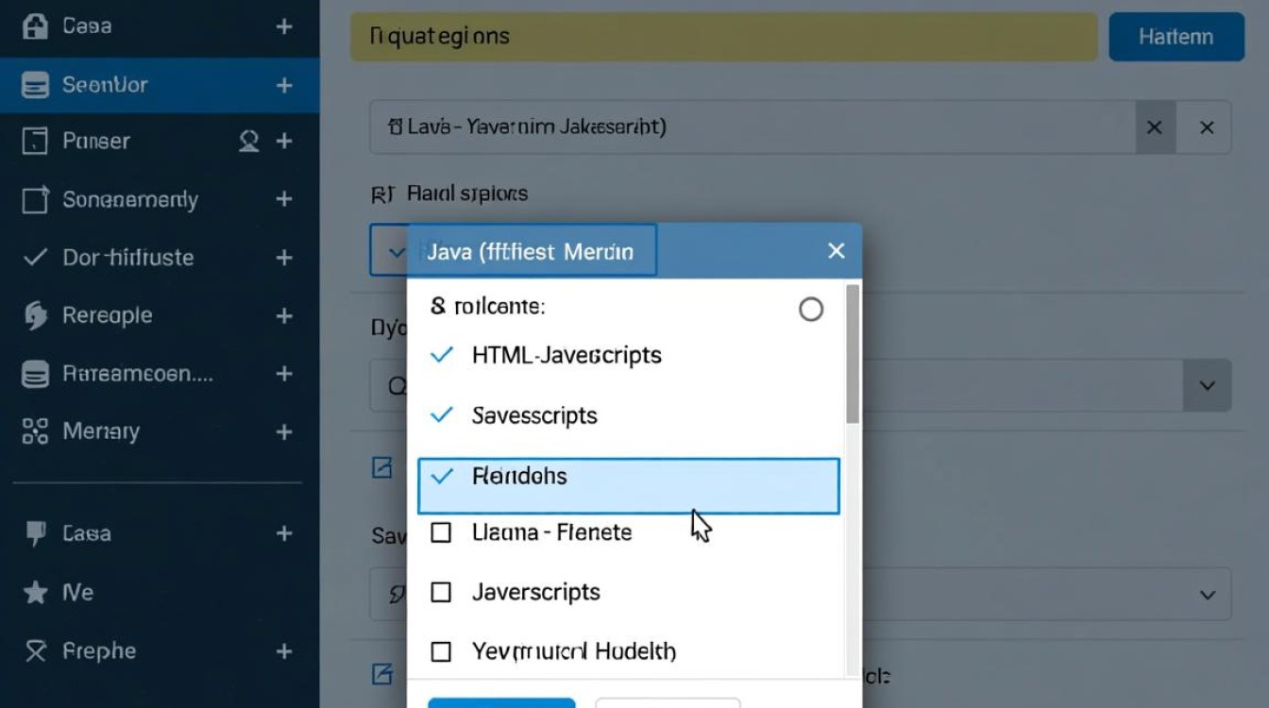This screenshot has width=1269, height=708.
Task: Click the Panser sidebar icon
Action: [x=35, y=142]
